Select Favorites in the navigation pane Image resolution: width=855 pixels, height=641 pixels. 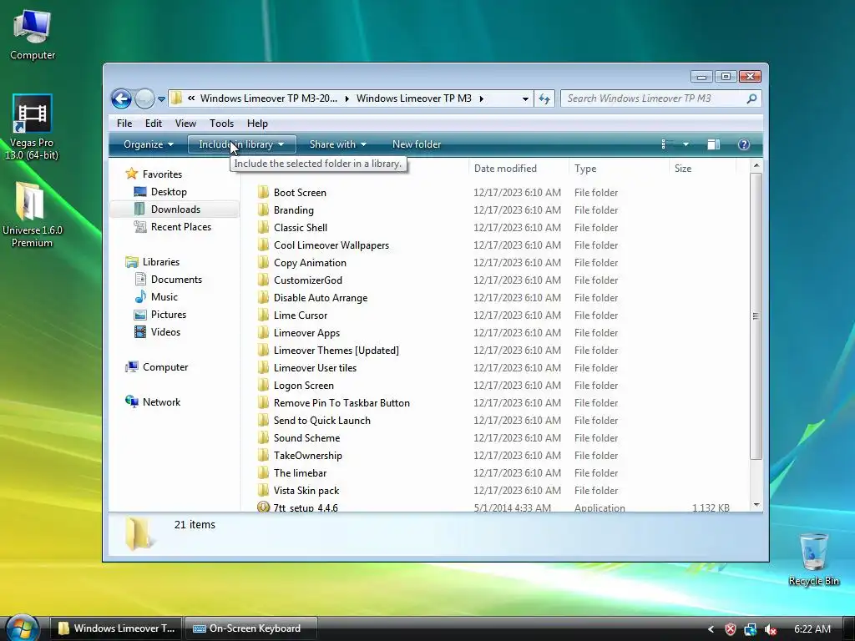[162, 174]
